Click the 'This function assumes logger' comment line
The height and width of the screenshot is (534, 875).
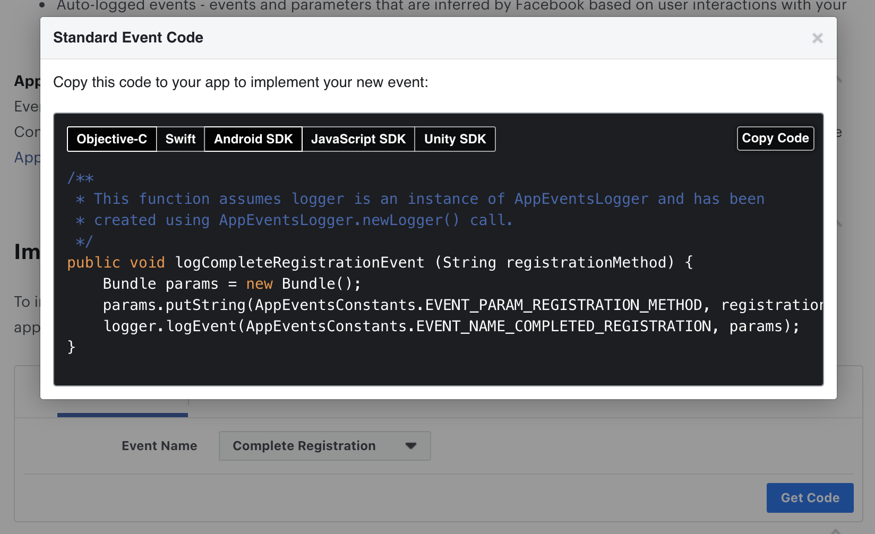click(420, 199)
